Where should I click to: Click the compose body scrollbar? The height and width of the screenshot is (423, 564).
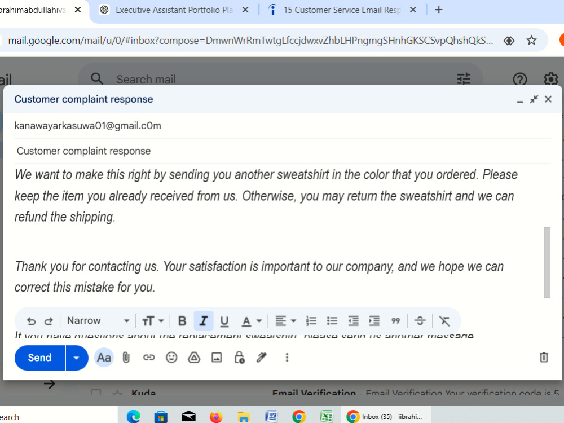point(547,262)
